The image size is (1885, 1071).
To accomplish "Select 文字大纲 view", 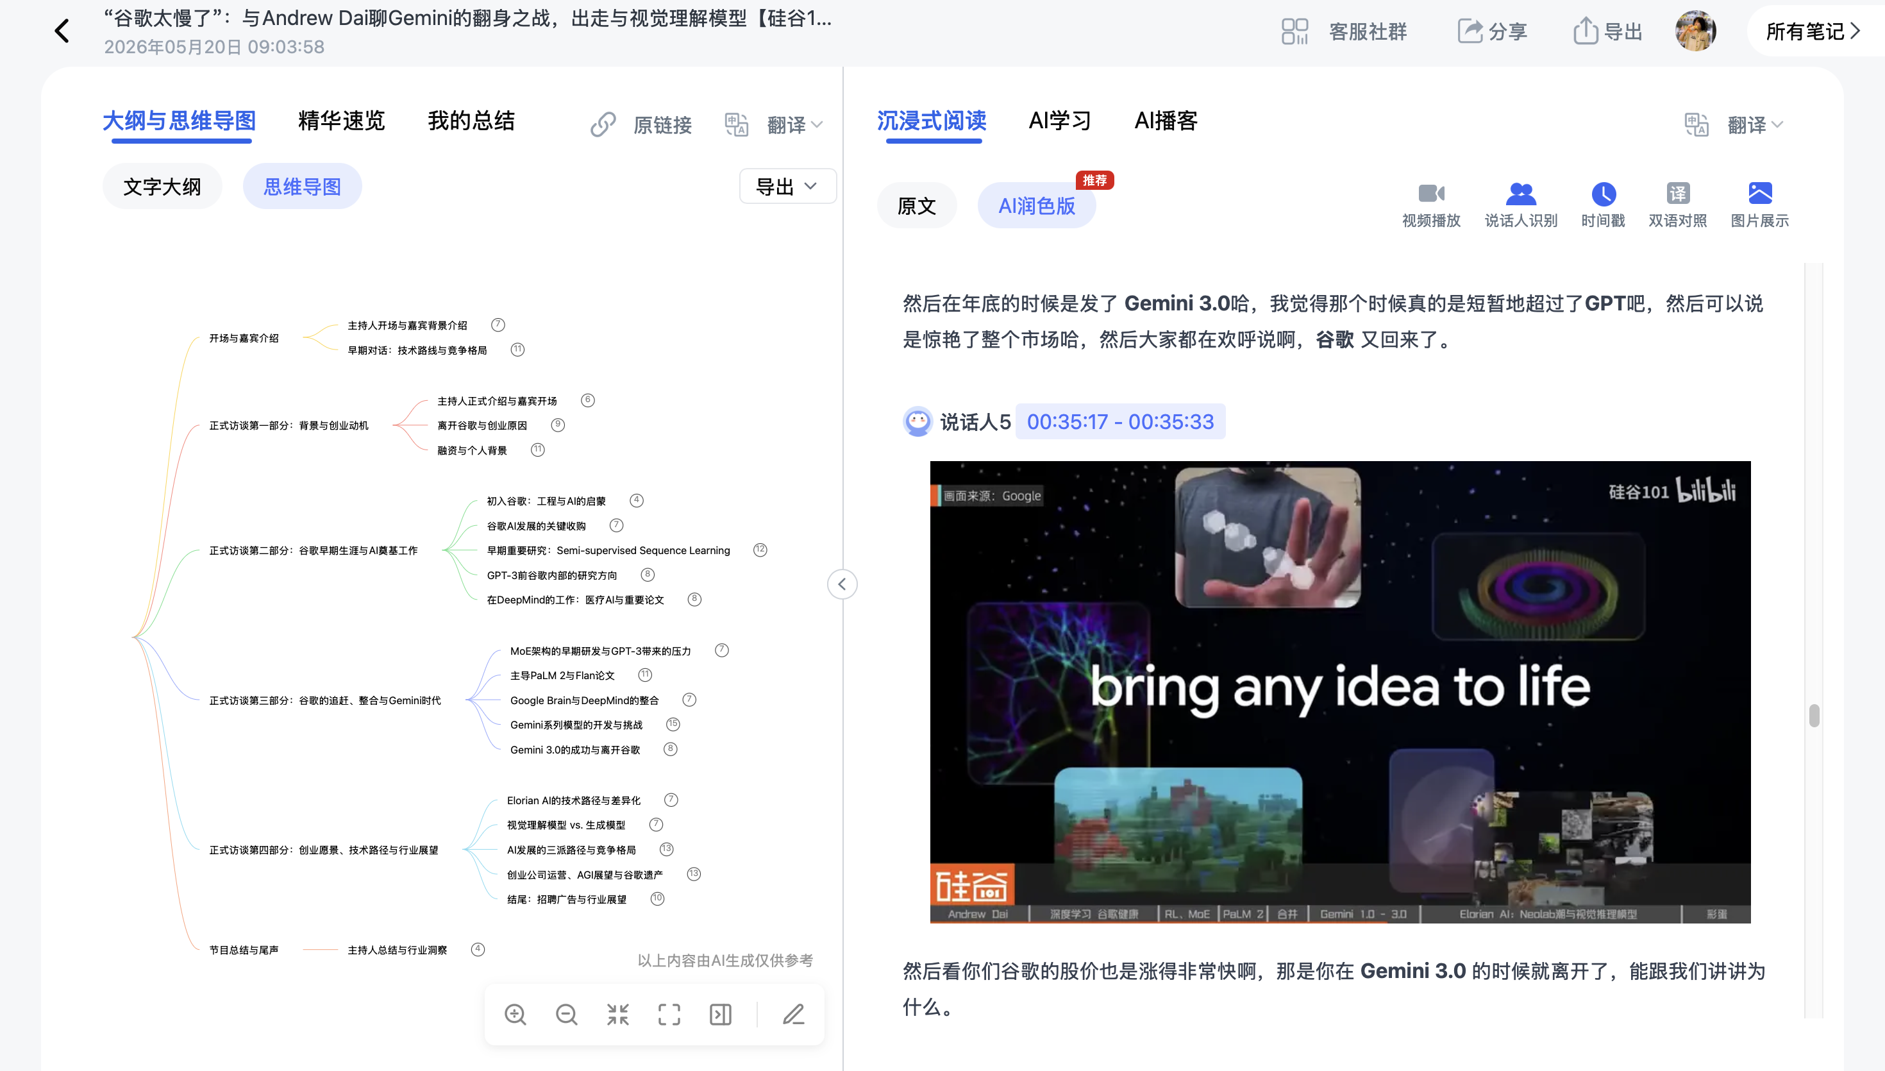I will tap(162, 186).
